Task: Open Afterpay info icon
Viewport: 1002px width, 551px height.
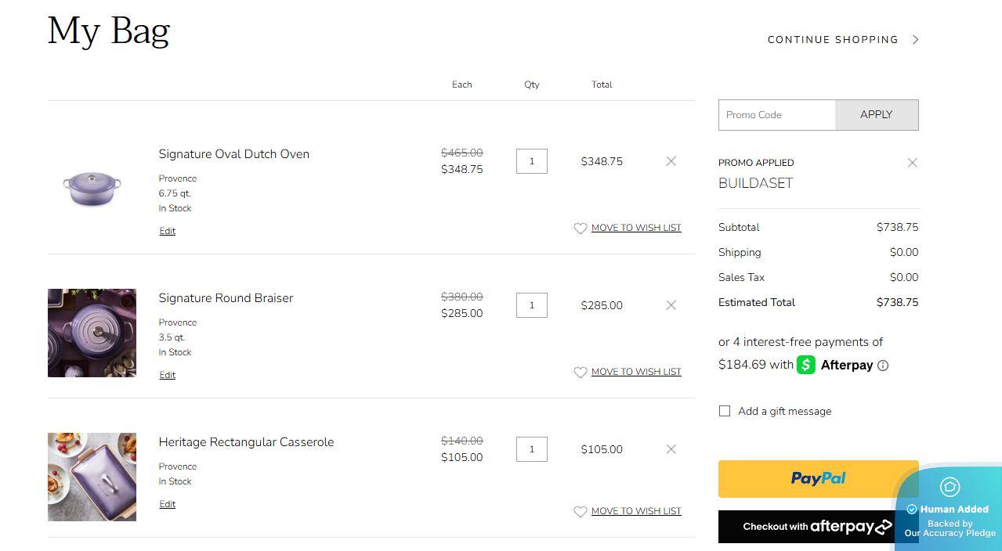Action: (x=883, y=366)
